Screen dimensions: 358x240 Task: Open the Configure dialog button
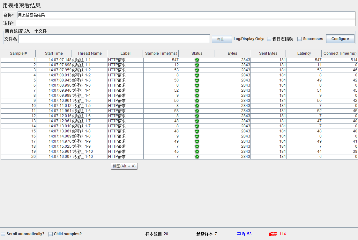pos(340,39)
